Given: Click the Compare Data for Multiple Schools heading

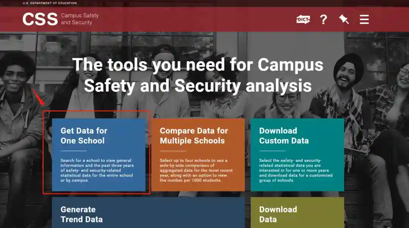Looking at the screenshot, I should click(194, 135).
